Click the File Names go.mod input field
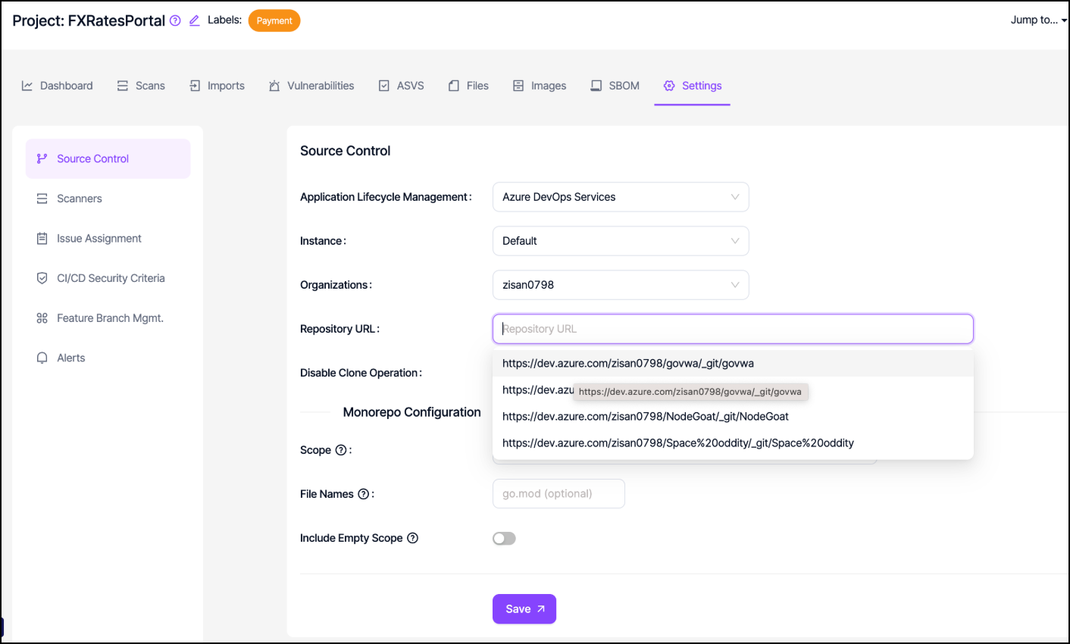This screenshot has height=644, width=1070. pyautogui.click(x=558, y=494)
